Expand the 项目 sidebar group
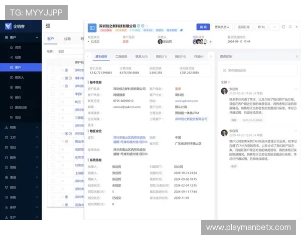The width and height of the screenshot is (301, 240). tap(37, 147)
